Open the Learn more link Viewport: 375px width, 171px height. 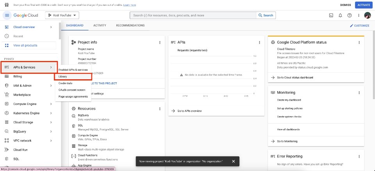(130, 5)
